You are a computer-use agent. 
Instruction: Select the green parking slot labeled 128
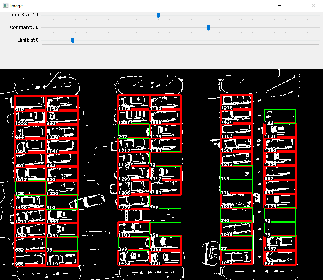(x=30, y=188)
